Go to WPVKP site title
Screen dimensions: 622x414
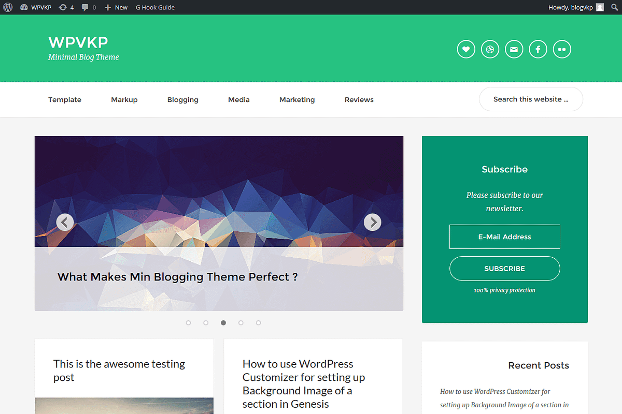pos(78,42)
